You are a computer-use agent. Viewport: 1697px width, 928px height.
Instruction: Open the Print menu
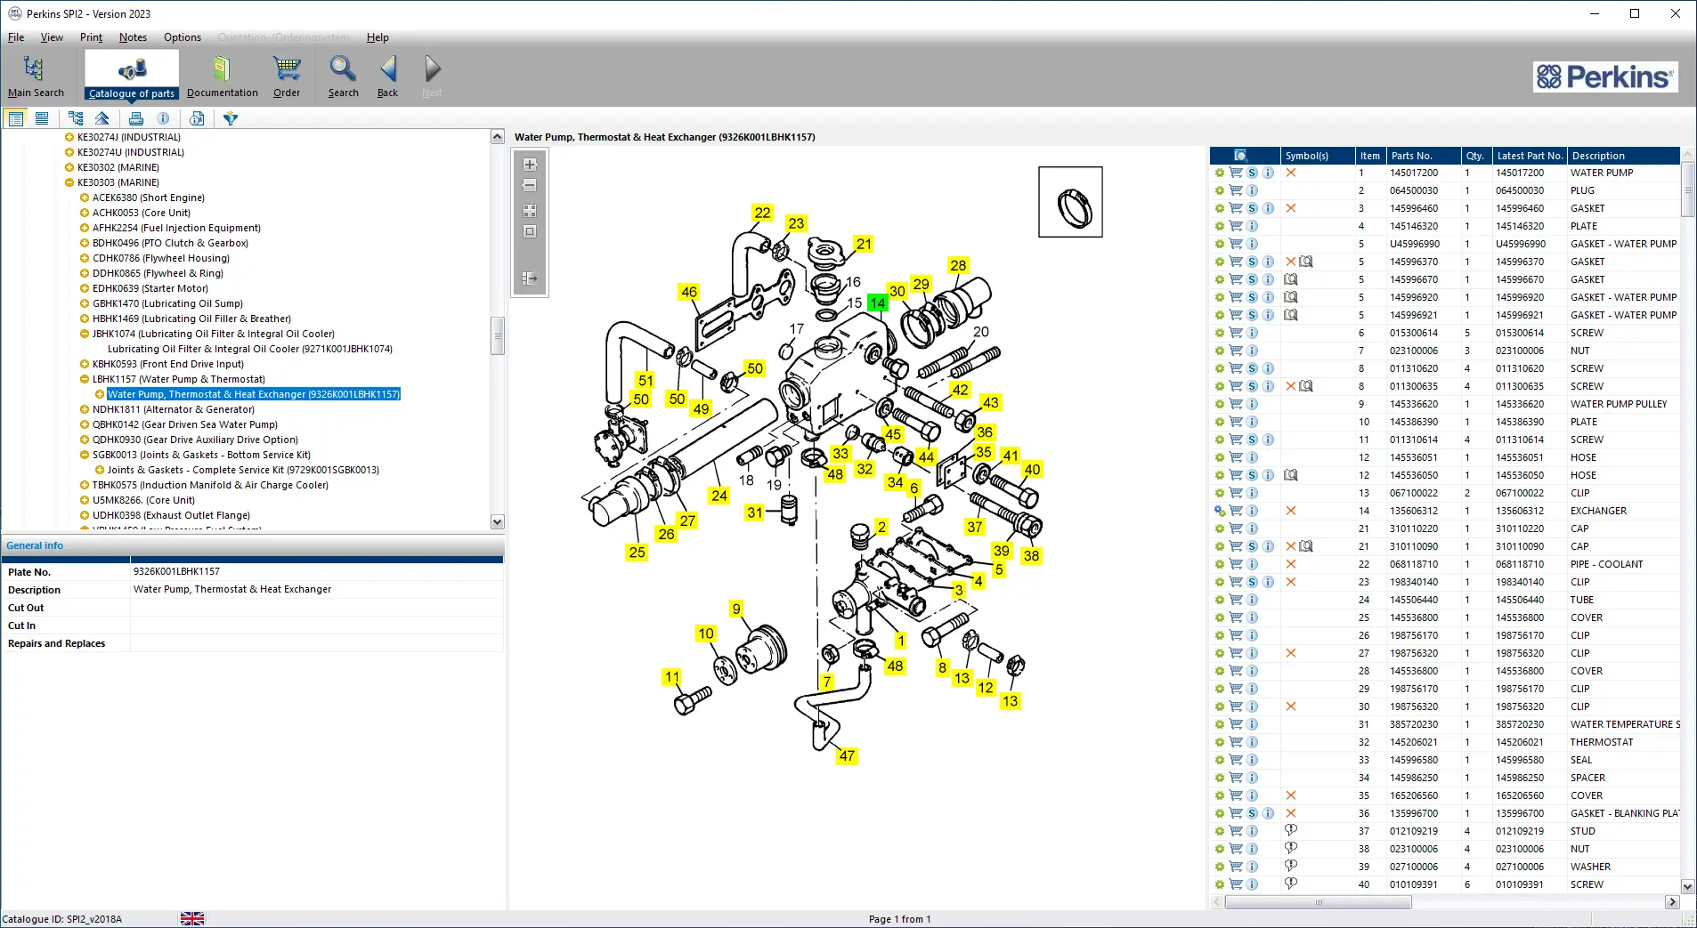point(91,37)
